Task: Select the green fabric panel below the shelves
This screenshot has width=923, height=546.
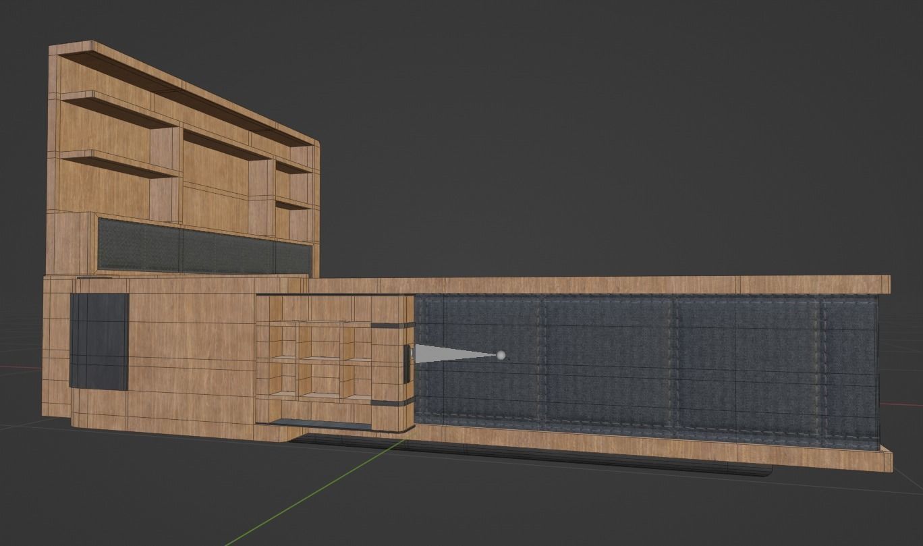Action: [204, 247]
